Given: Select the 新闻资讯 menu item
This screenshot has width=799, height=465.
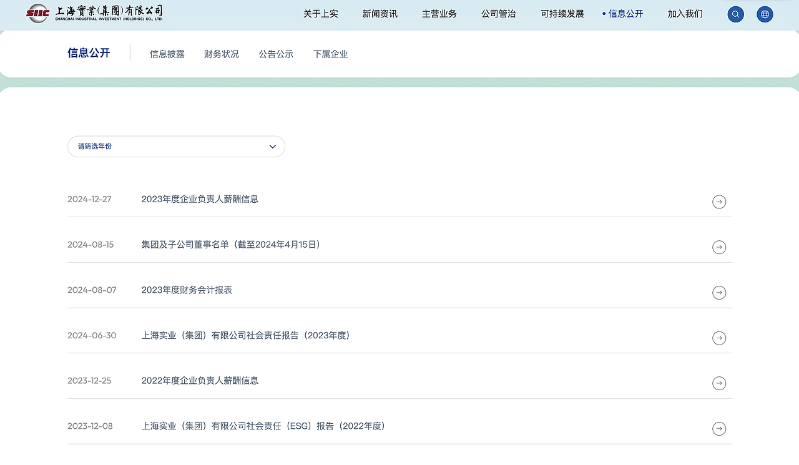Looking at the screenshot, I should [380, 14].
